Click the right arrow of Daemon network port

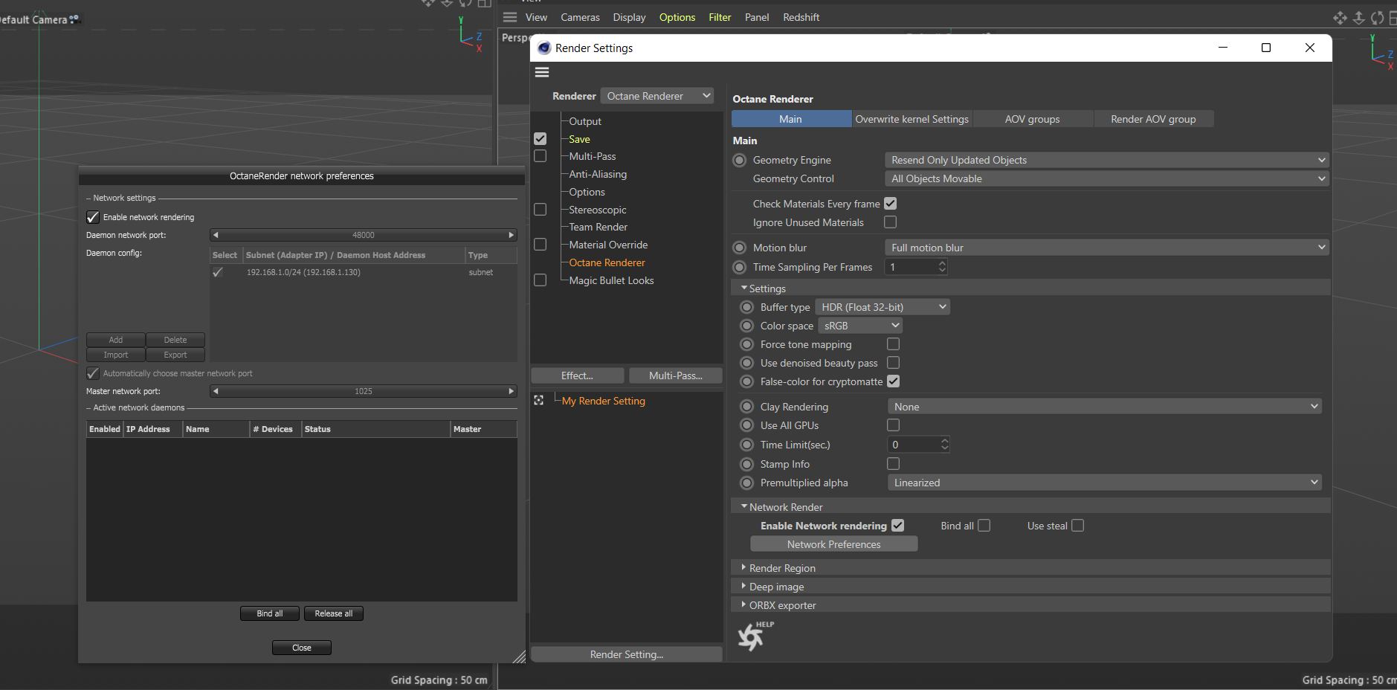512,235
